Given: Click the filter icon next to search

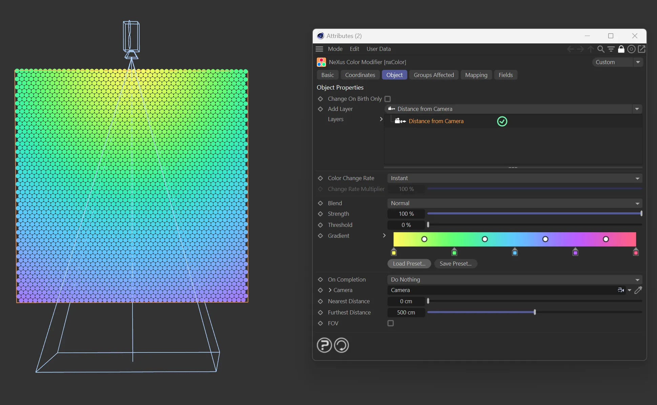Looking at the screenshot, I should point(611,49).
